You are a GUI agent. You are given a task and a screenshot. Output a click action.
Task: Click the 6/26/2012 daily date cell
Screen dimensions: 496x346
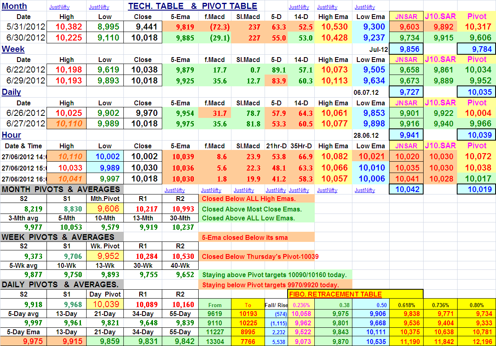click(23, 113)
